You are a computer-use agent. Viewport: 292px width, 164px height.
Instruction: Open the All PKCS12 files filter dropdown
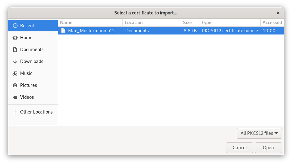(259, 133)
